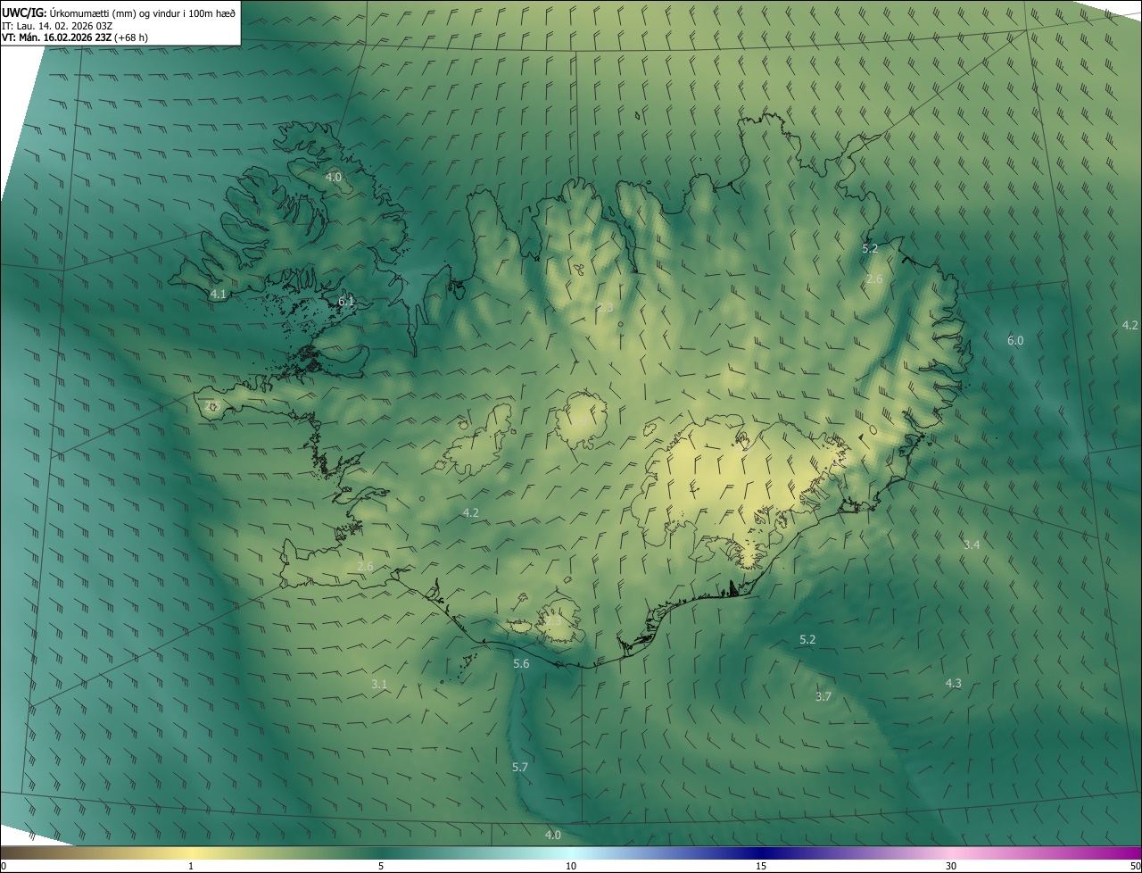Select the 4.3 value in the southeast sea
The image size is (1142, 873).
(953, 683)
